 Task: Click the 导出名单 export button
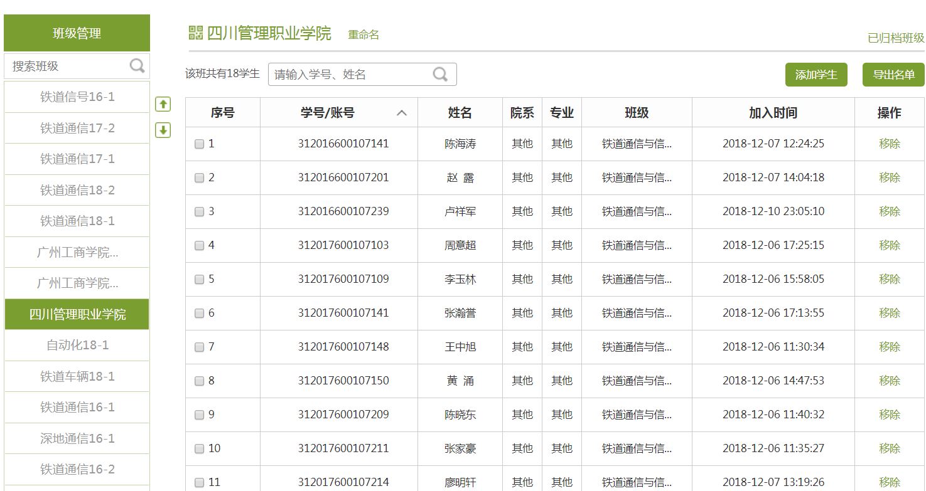(893, 75)
